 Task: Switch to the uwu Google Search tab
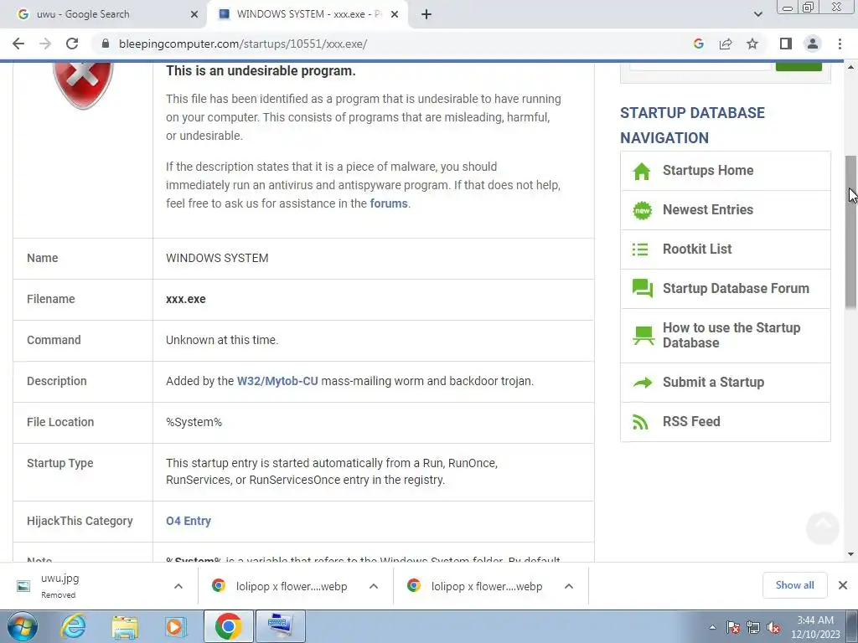tap(103, 14)
